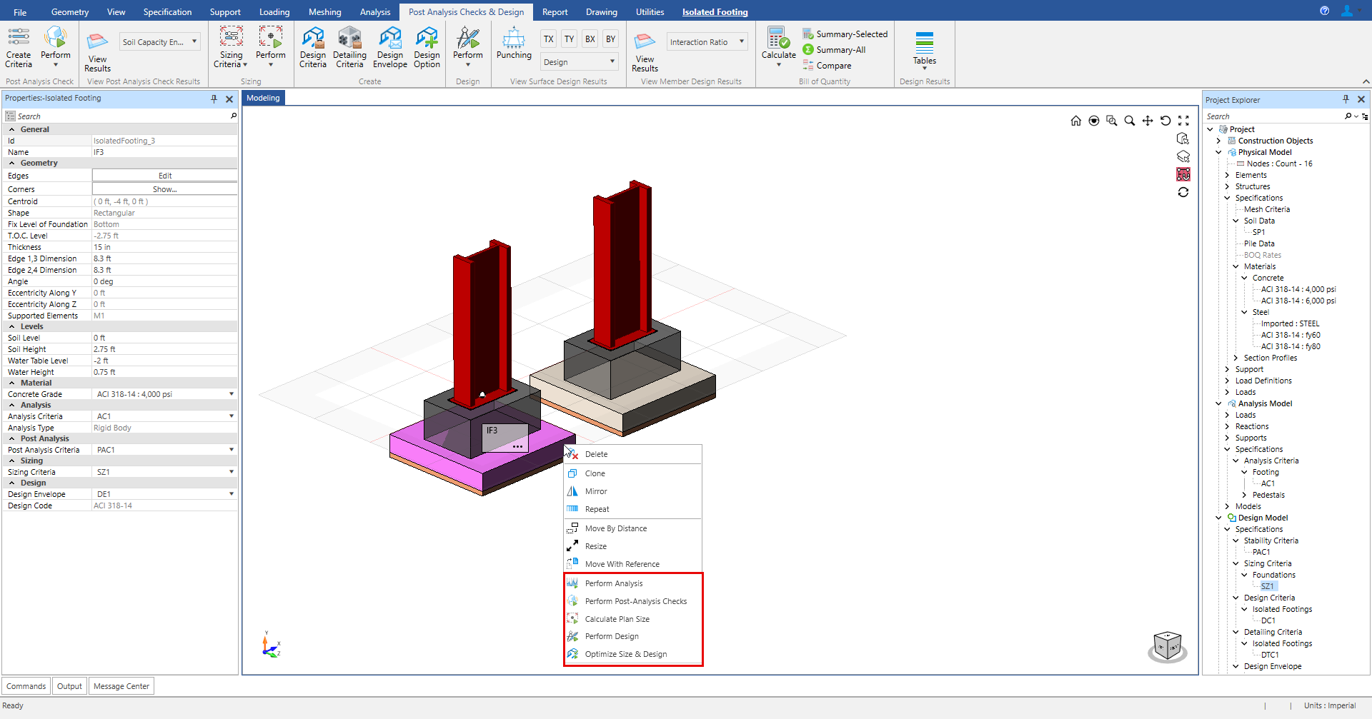Toggle the BX surface result button
The width and height of the screenshot is (1372, 719).
point(590,39)
